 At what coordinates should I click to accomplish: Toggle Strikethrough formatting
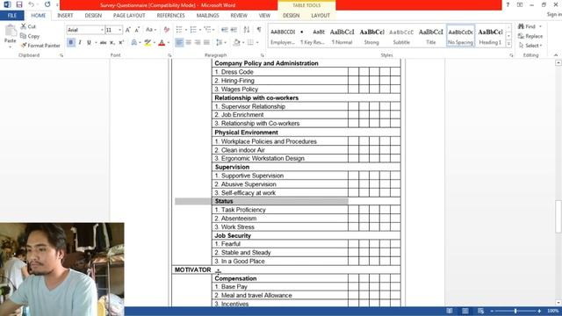pos(104,43)
